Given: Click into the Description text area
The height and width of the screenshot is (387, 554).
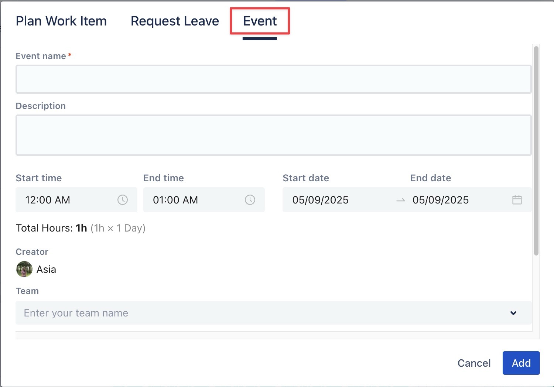Looking at the screenshot, I should pyautogui.click(x=273, y=135).
